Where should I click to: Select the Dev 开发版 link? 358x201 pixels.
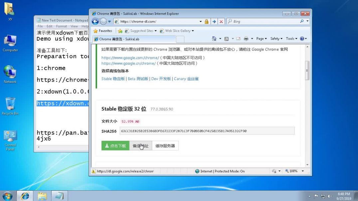[x=161, y=79]
